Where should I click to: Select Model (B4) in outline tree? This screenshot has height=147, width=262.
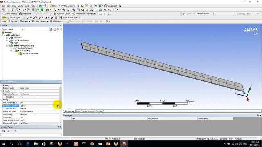tap(14, 35)
